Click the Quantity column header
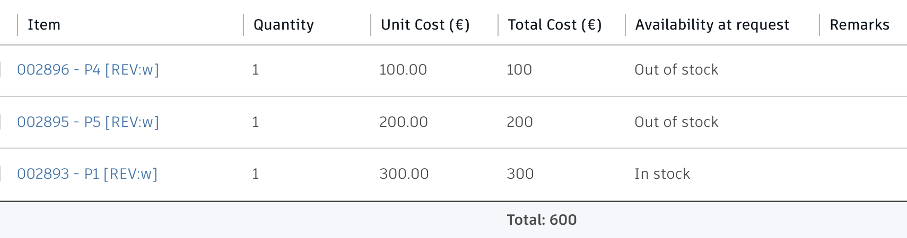 [x=284, y=25]
